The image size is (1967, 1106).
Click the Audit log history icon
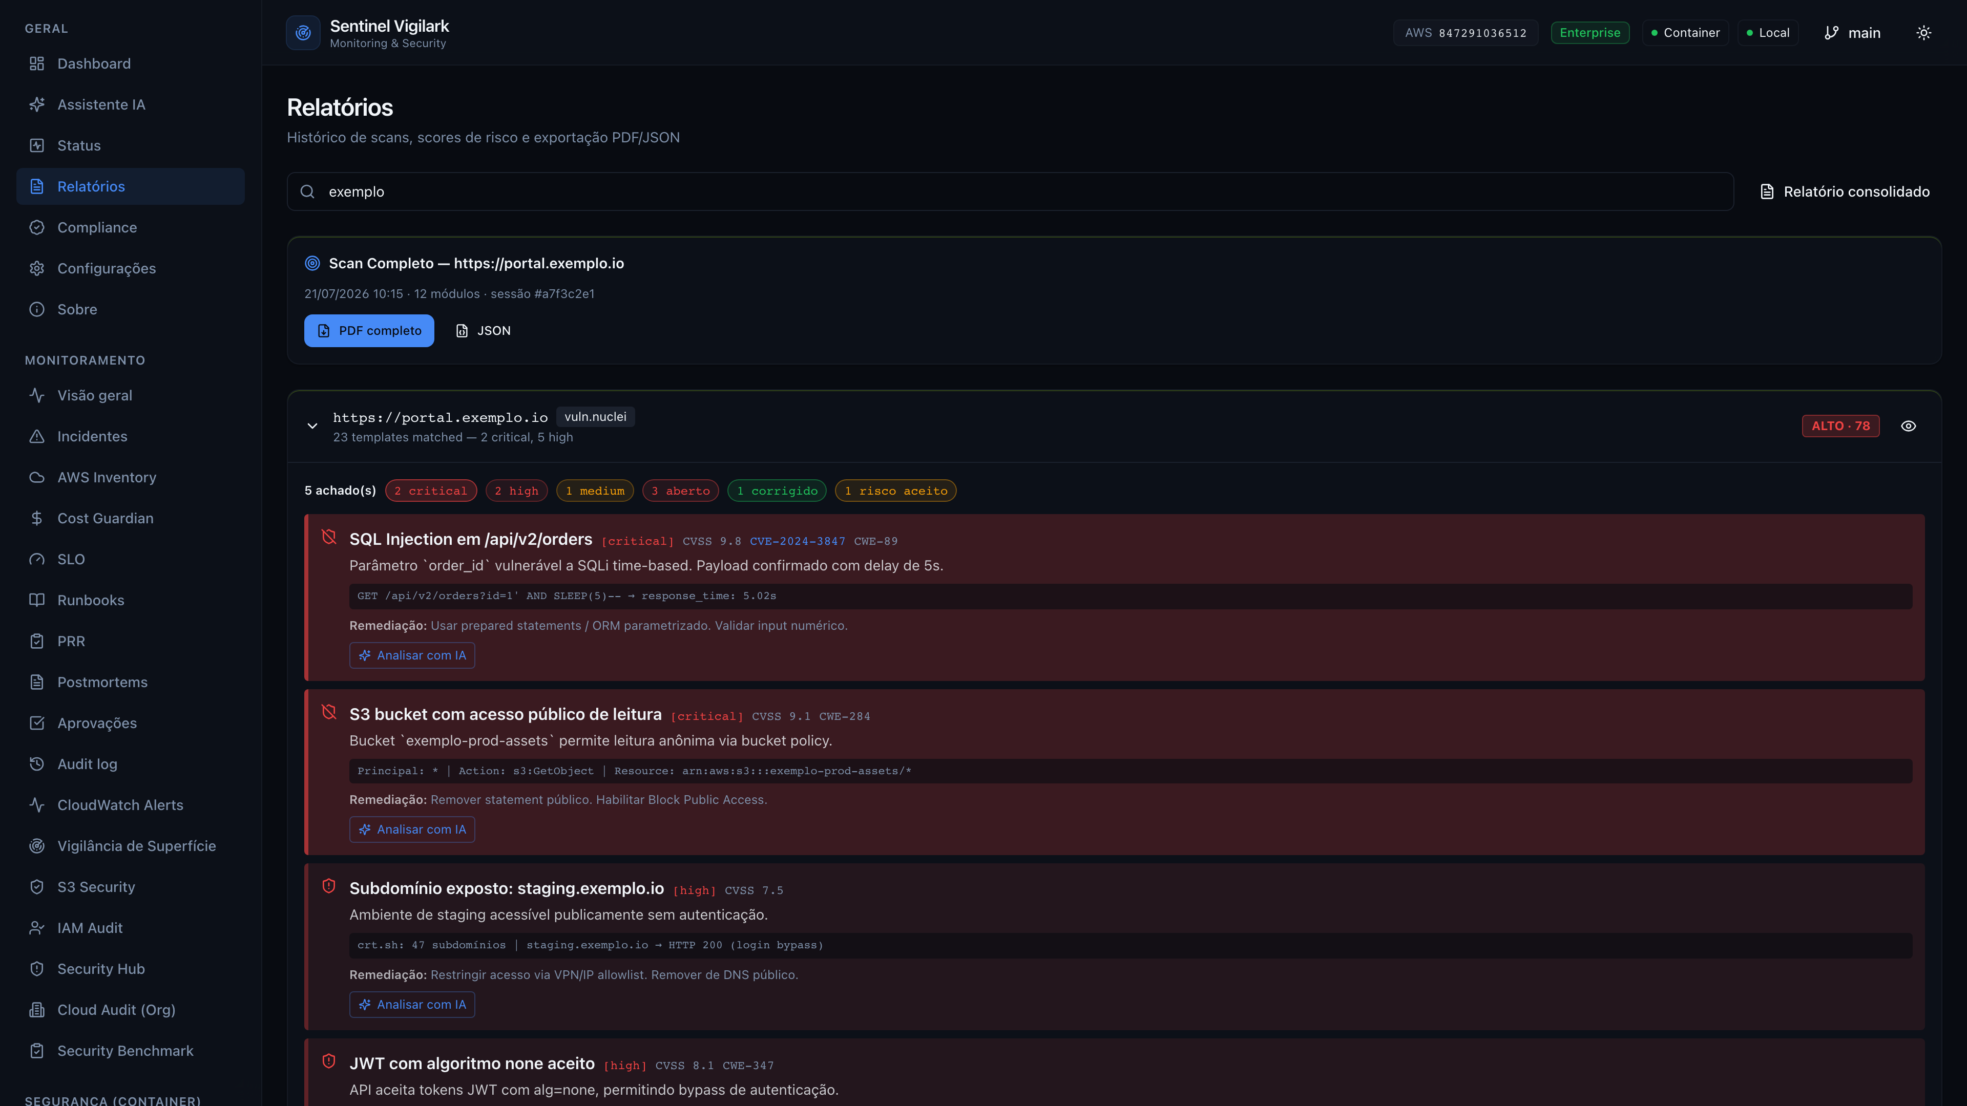coord(37,764)
